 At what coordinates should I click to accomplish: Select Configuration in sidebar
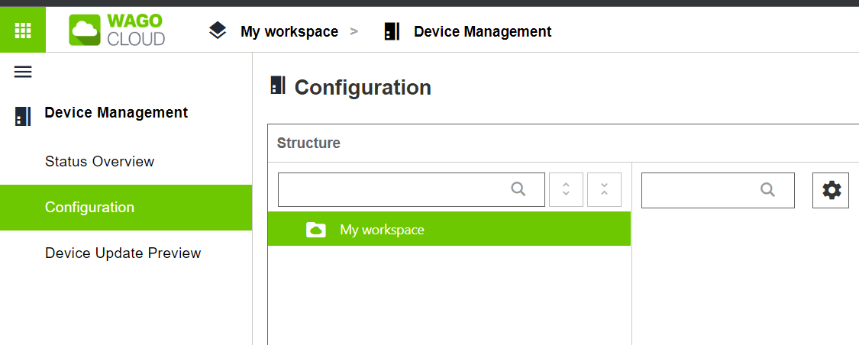coord(126,208)
